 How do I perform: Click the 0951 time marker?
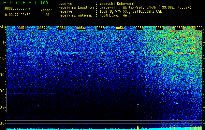click(x=22, y=28)
